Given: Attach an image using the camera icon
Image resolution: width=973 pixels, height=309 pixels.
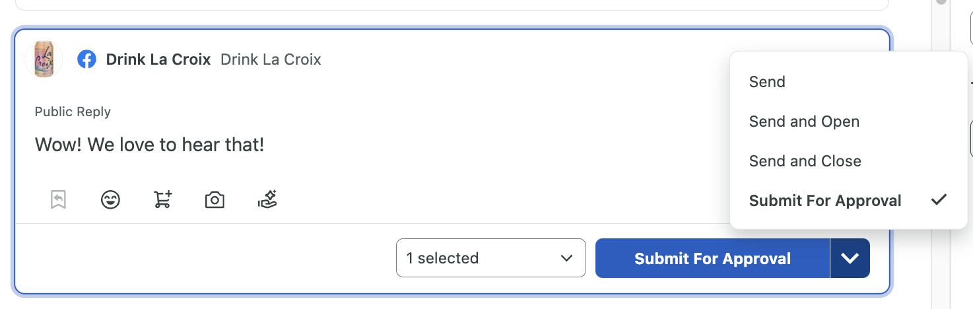Looking at the screenshot, I should 215,199.
